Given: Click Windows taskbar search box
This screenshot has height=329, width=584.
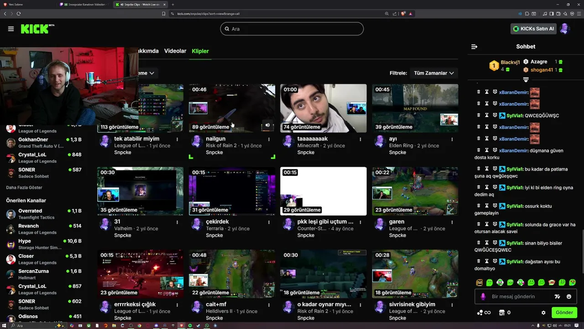Looking at the screenshot, I should pos(37,325).
